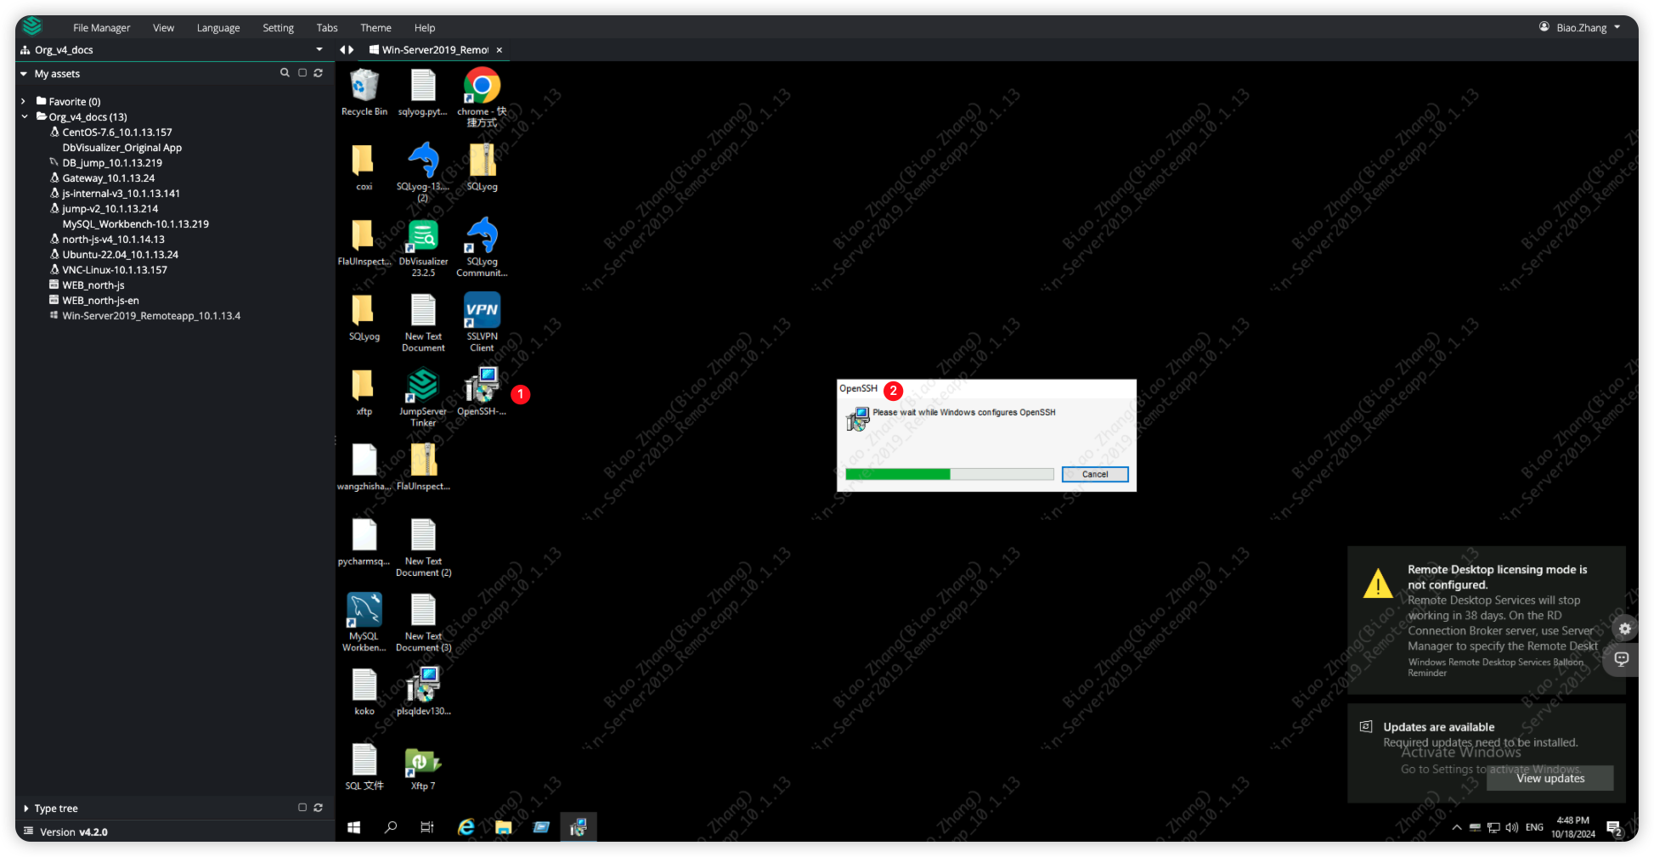Select the OpenSSH installer desktop icon
Viewport: 1654px width, 857px height.
482,392
